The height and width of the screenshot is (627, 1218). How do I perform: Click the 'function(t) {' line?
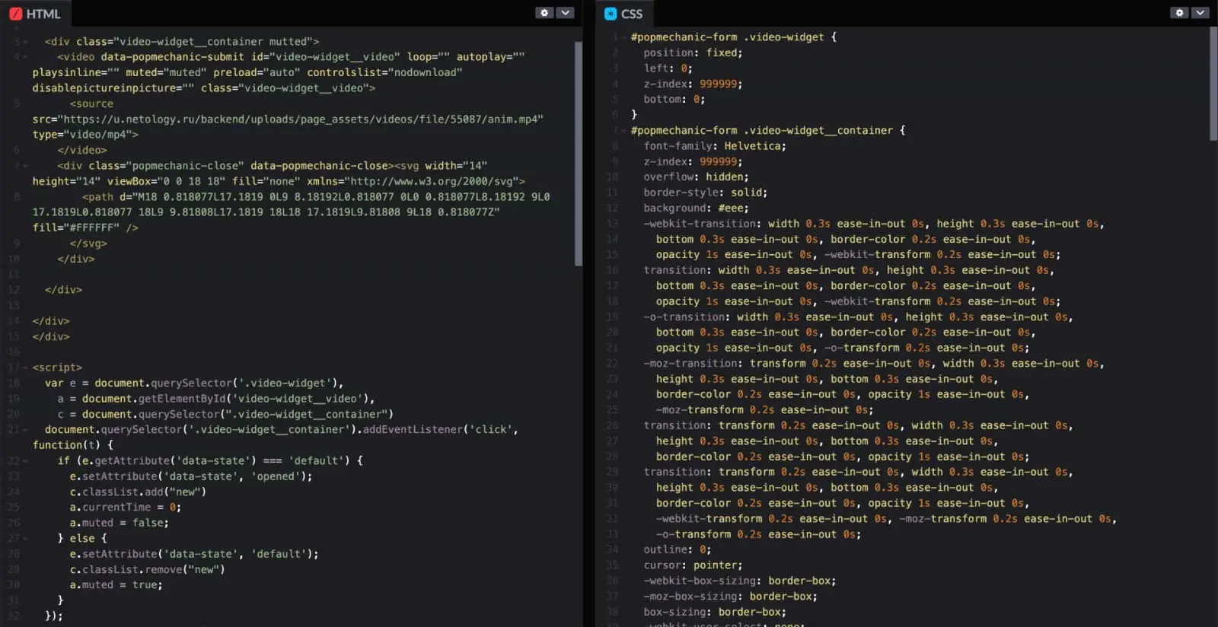73,445
